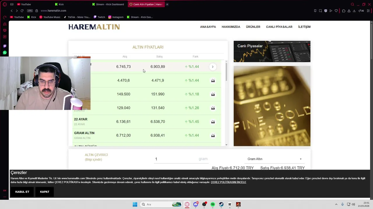Click the VPN badge in the address bar
373x209 pixels.
coord(30,11)
